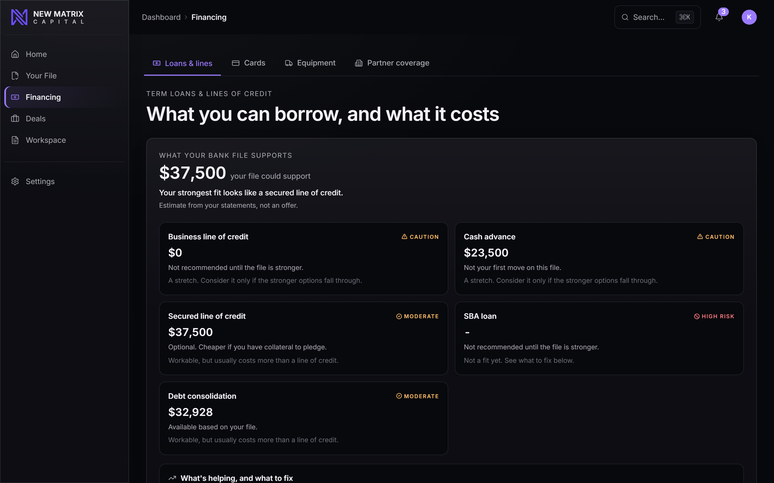Open the Partner coverage tab
This screenshot has height=483, width=774.
point(392,63)
